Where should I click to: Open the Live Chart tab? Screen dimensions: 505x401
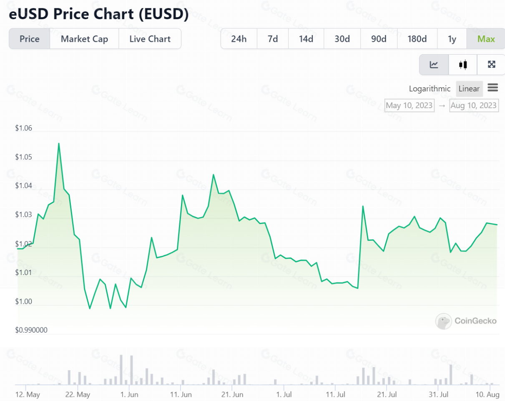pos(150,39)
